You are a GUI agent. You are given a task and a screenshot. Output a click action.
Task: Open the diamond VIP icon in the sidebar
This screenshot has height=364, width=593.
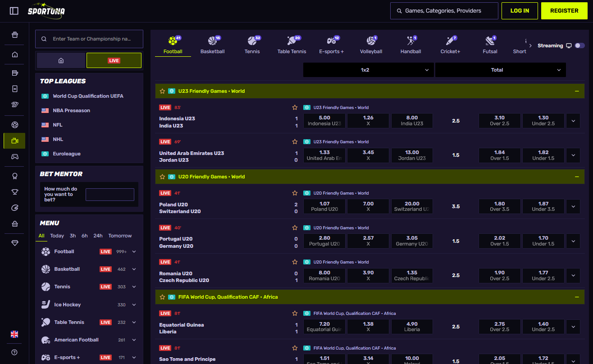(x=15, y=243)
